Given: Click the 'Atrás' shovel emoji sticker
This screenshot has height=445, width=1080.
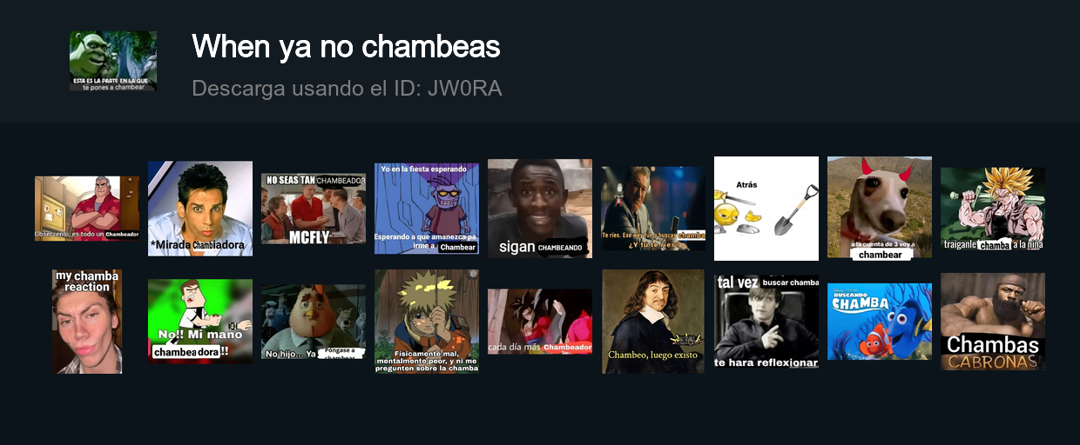Looking at the screenshot, I should pos(766,209).
